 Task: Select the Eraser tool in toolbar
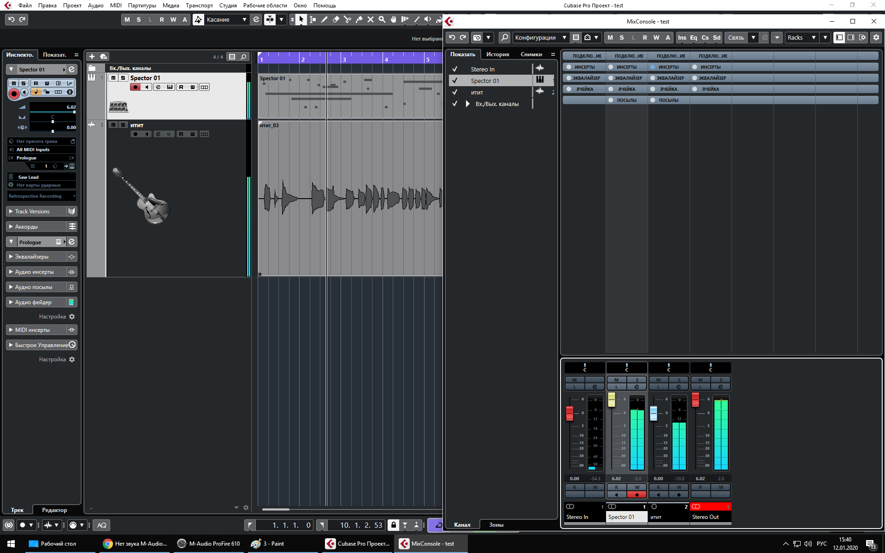tap(336, 19)
